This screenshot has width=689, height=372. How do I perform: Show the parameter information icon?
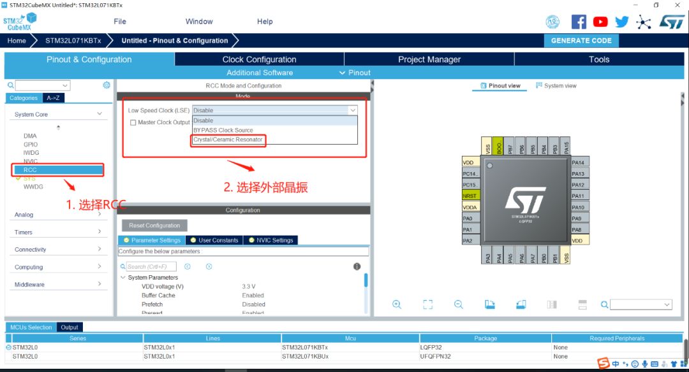tap(357, 267)
